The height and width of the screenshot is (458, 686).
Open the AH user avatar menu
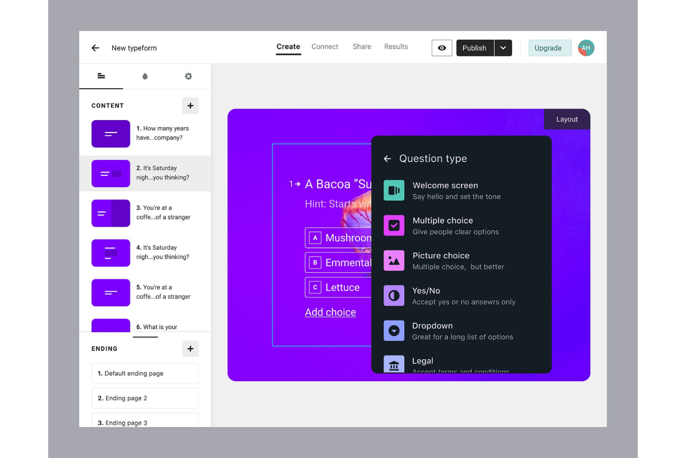(x=586, y=48)
